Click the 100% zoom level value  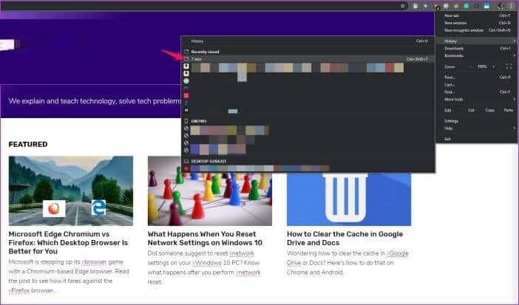click(482, 66)
